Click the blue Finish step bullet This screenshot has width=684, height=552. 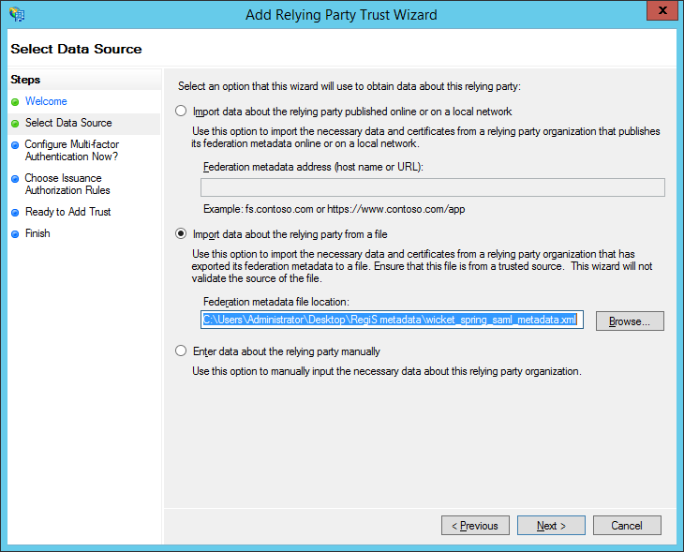click(x=15, y=233)
